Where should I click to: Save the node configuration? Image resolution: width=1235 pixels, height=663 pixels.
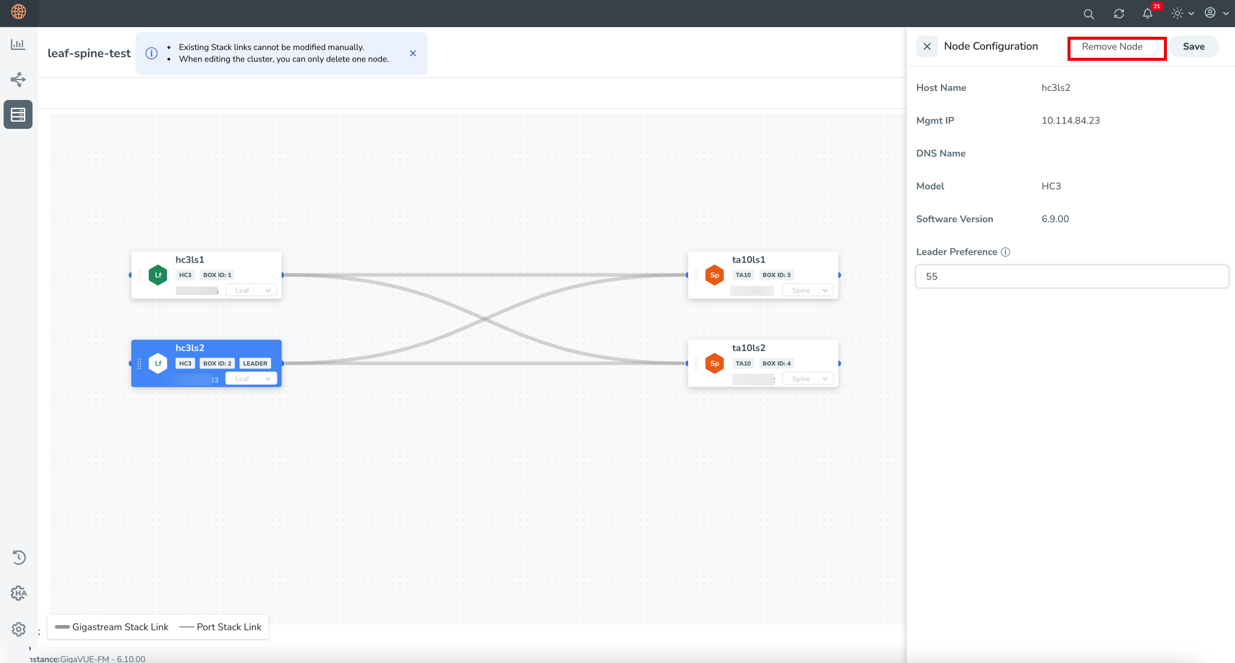click(1193, 47)
